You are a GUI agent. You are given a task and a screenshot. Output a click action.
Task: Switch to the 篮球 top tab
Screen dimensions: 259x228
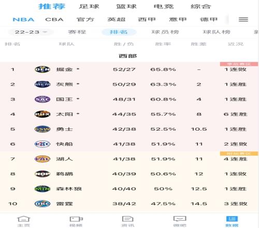[x=126, y=7]
